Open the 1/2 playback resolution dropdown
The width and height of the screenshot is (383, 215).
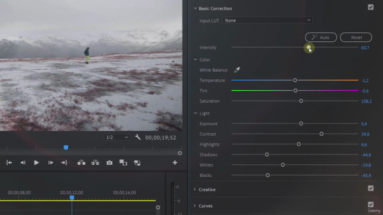pyautogui.click(x=117, y=137)
